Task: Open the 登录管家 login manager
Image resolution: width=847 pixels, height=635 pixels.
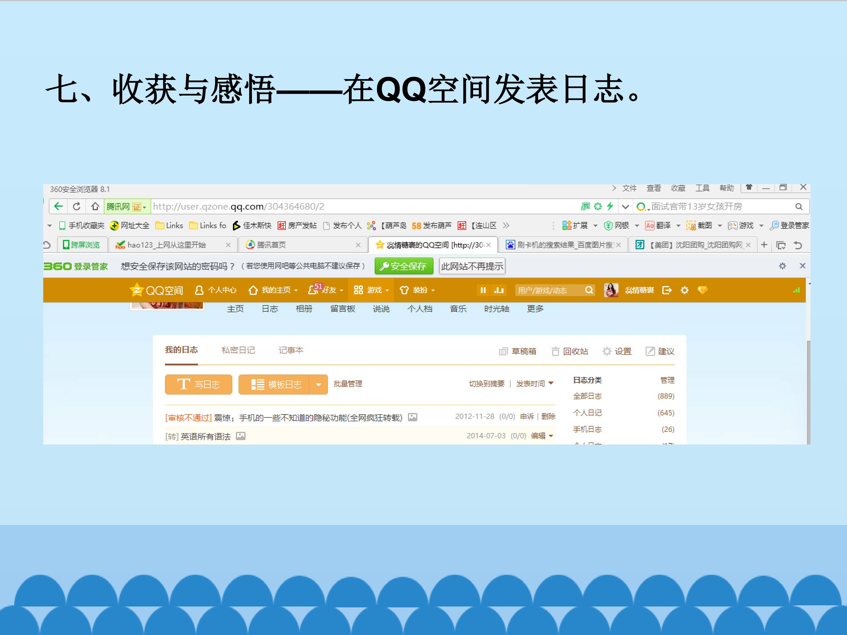Action: 790,225
